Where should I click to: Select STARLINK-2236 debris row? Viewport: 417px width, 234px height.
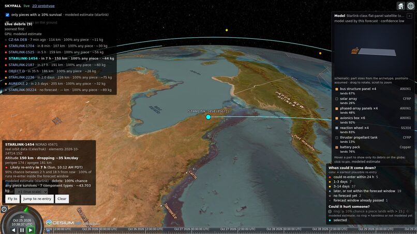(58, 77)
